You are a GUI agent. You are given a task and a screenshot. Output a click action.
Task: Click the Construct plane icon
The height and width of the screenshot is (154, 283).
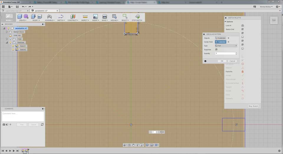[x=73, y=16]
